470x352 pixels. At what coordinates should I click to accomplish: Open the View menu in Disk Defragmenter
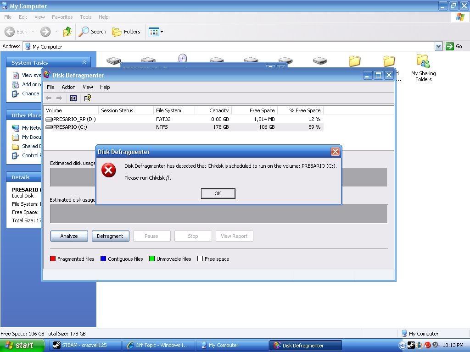(x=88, y=87)
